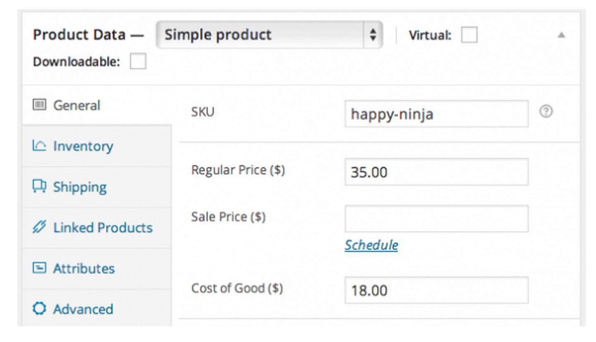Click the Schedule link
The width and height of the screenshot is (596, 342).
coord(371,245)
